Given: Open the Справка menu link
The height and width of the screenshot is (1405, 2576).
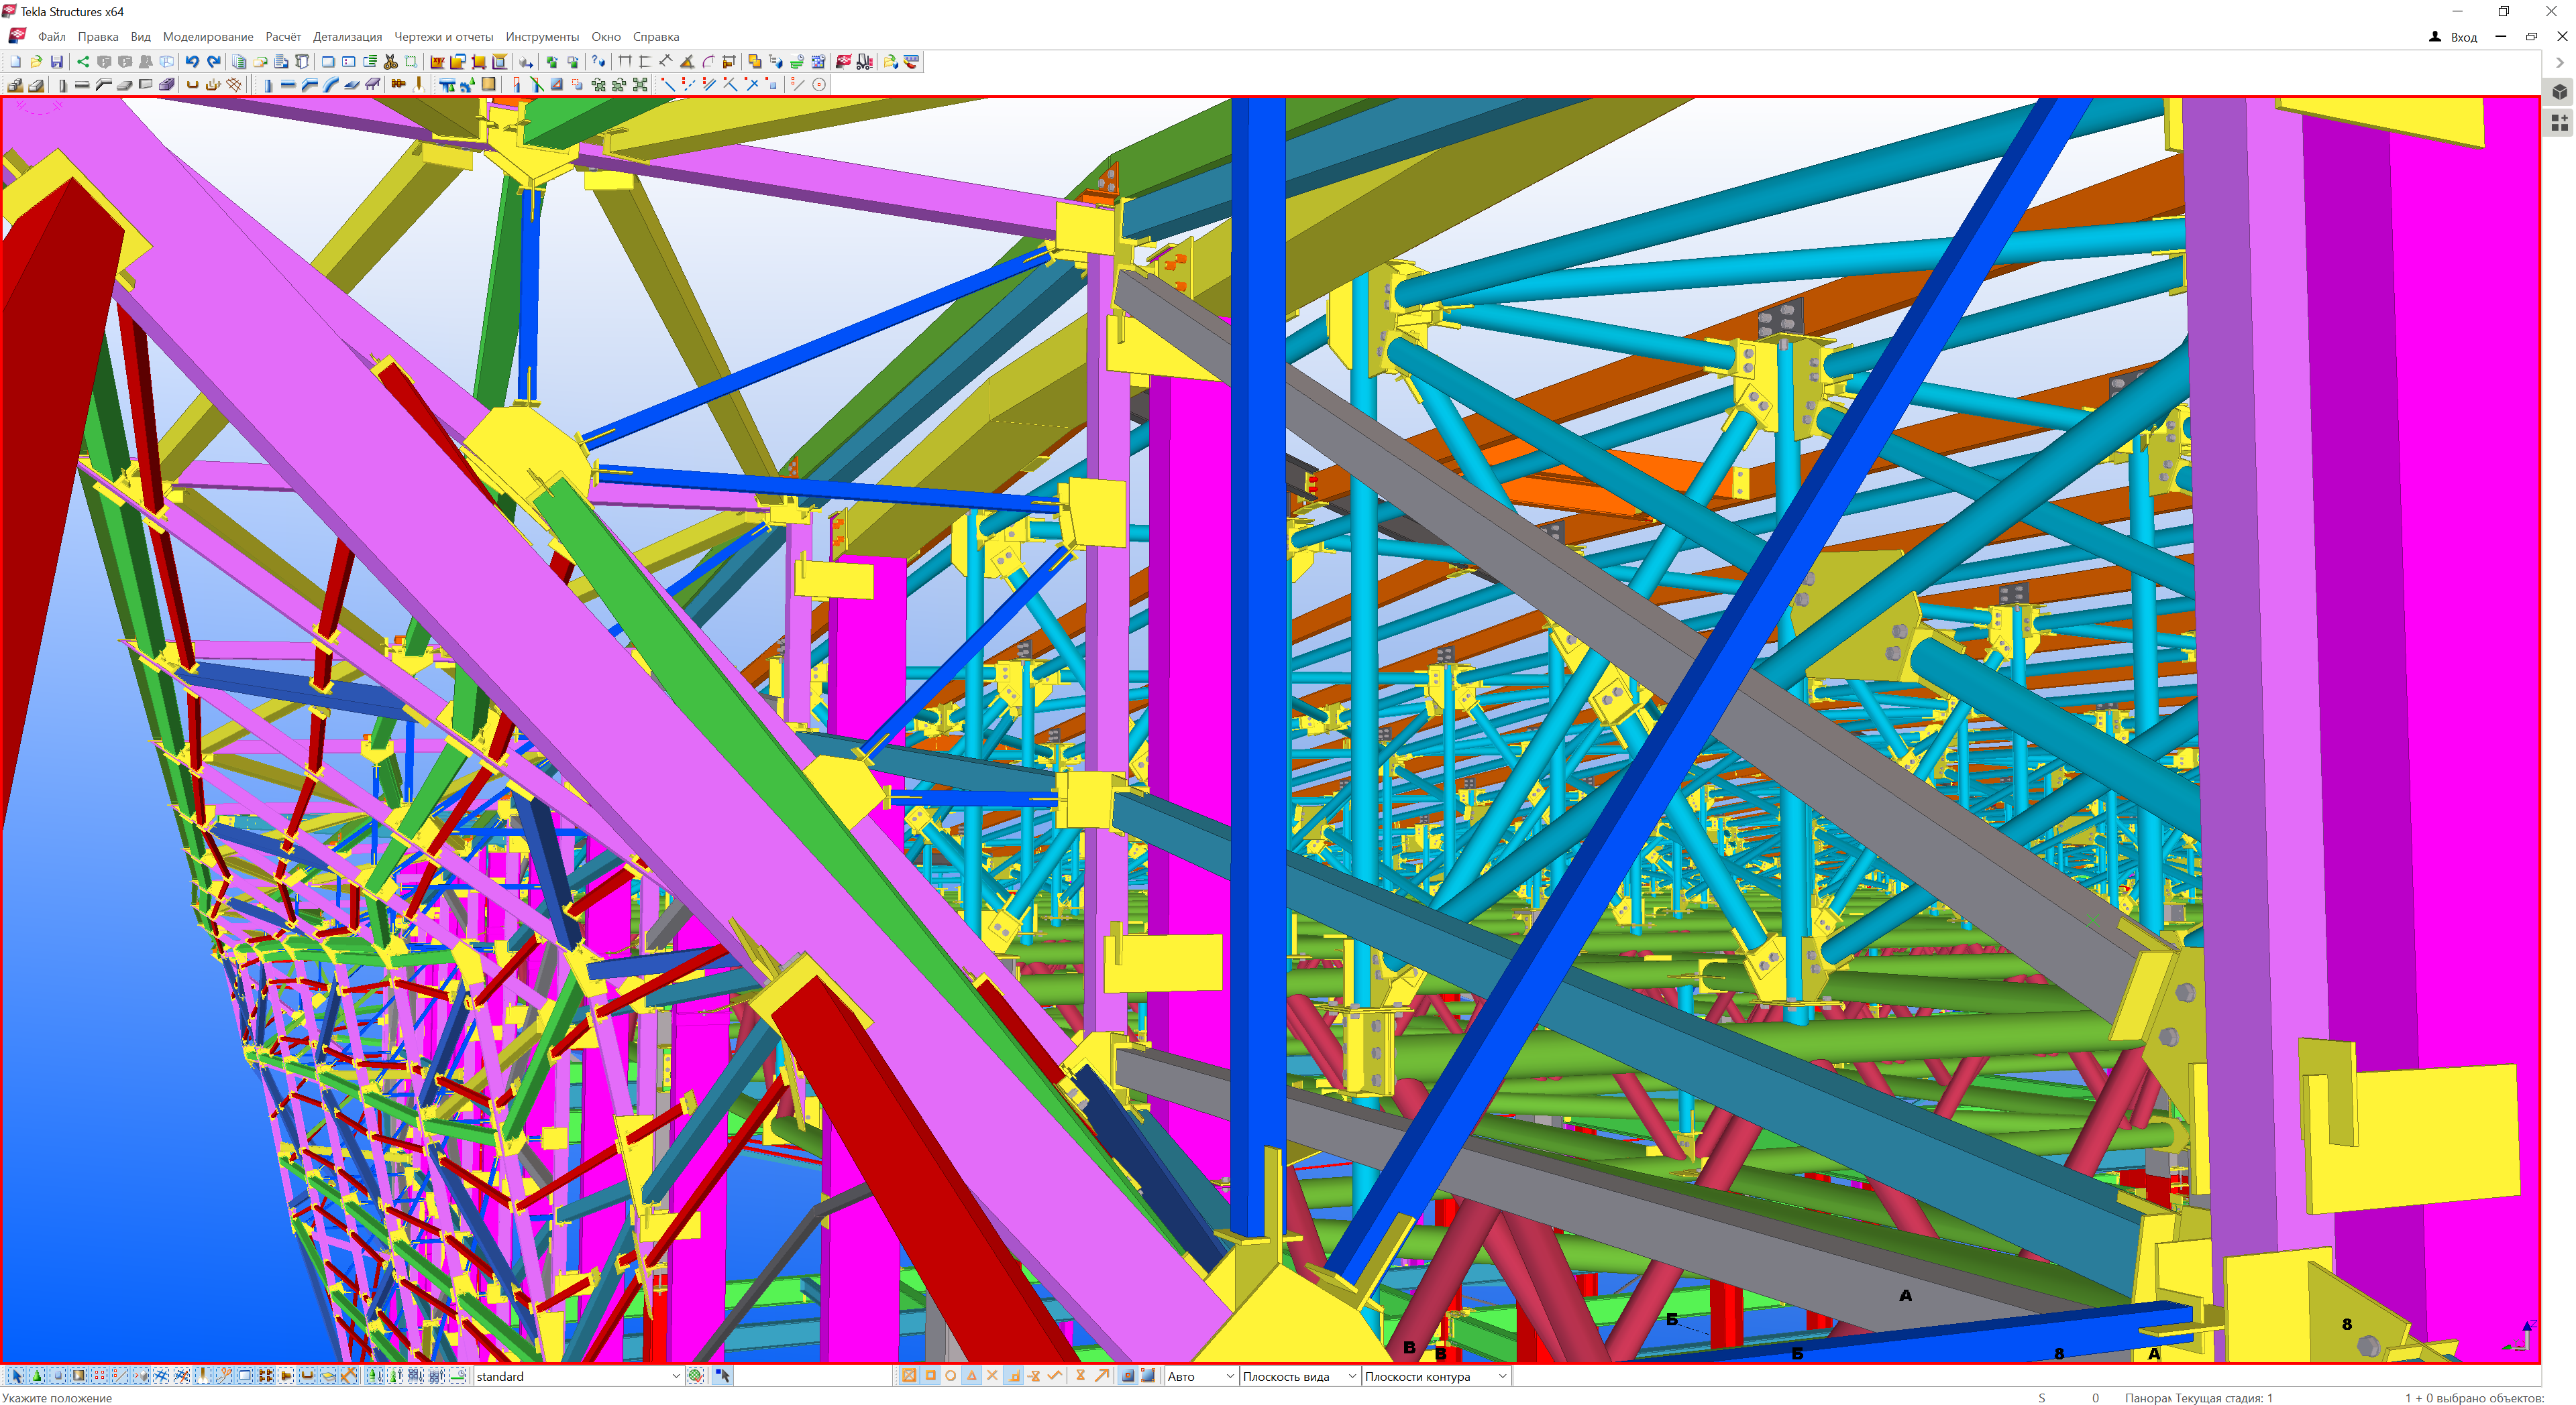Looking at the screenshot, I should (x=655, y=37).
